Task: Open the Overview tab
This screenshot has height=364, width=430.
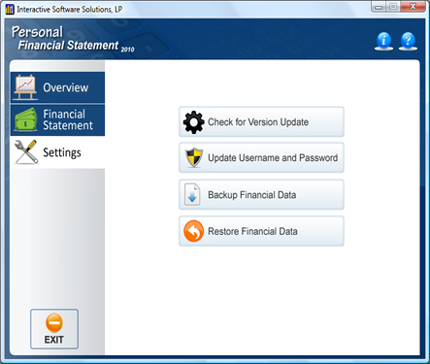Action: (57, 87)
